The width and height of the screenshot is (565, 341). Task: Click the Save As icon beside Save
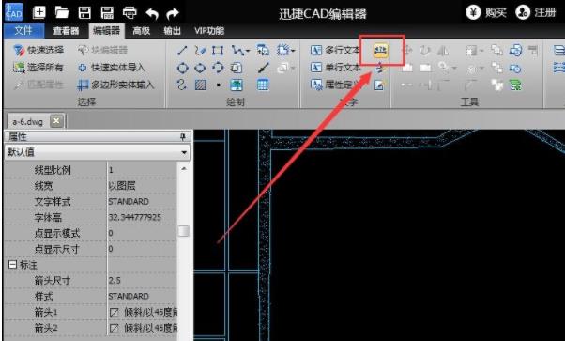(107, 13)
